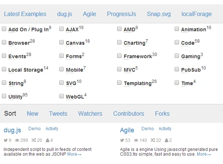This screenshot has height=164, width=223.
Task: Click the watchers eye icon for Agile
Action: click(136, 140)
